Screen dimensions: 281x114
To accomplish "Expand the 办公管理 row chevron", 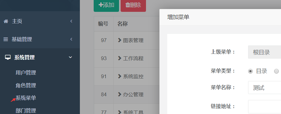I will pos(120,94).
